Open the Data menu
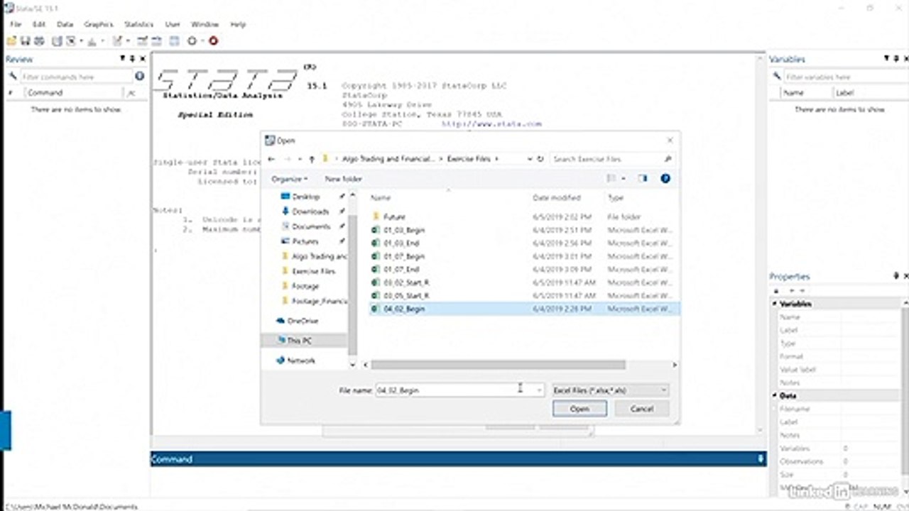 pyautogui.click(x=65, y=24)
